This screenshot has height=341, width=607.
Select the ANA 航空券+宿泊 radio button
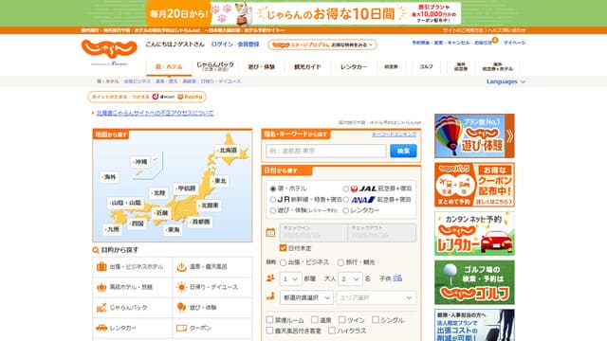pos(345,200)
